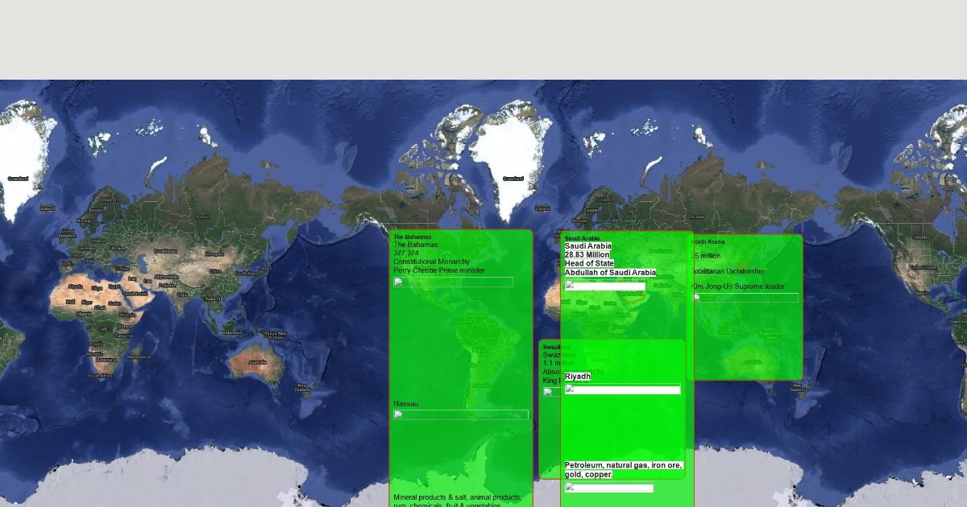This screenshot has width=967, height=507.
Task: Select the 'Riyadh' capital label
Action: (x=577, y=377)
